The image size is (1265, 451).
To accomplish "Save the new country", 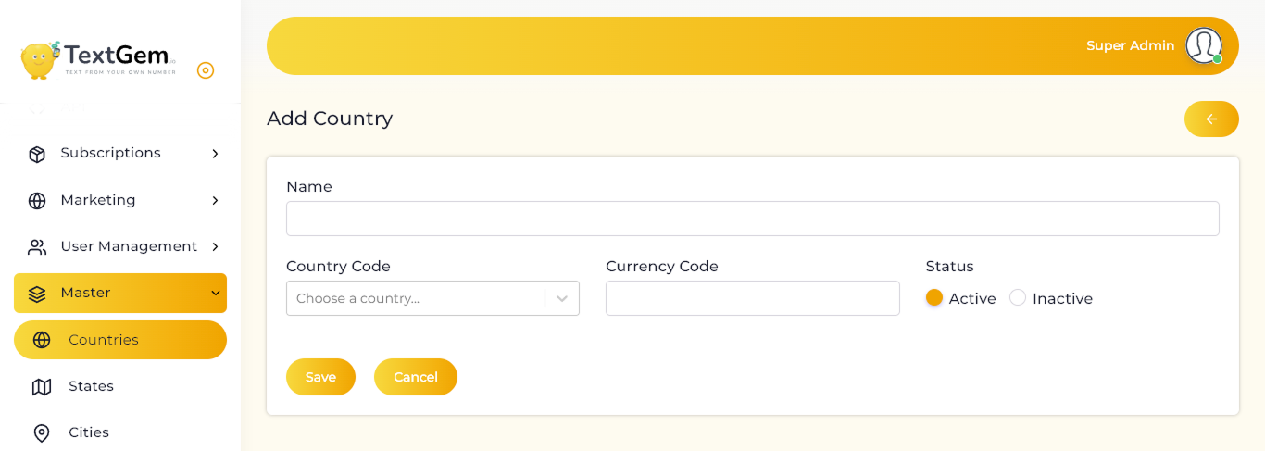I will click(320, 377).
